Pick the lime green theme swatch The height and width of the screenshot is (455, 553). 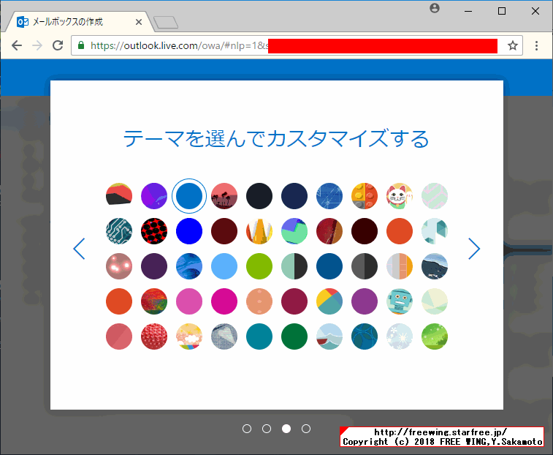(x=259, y=266)
